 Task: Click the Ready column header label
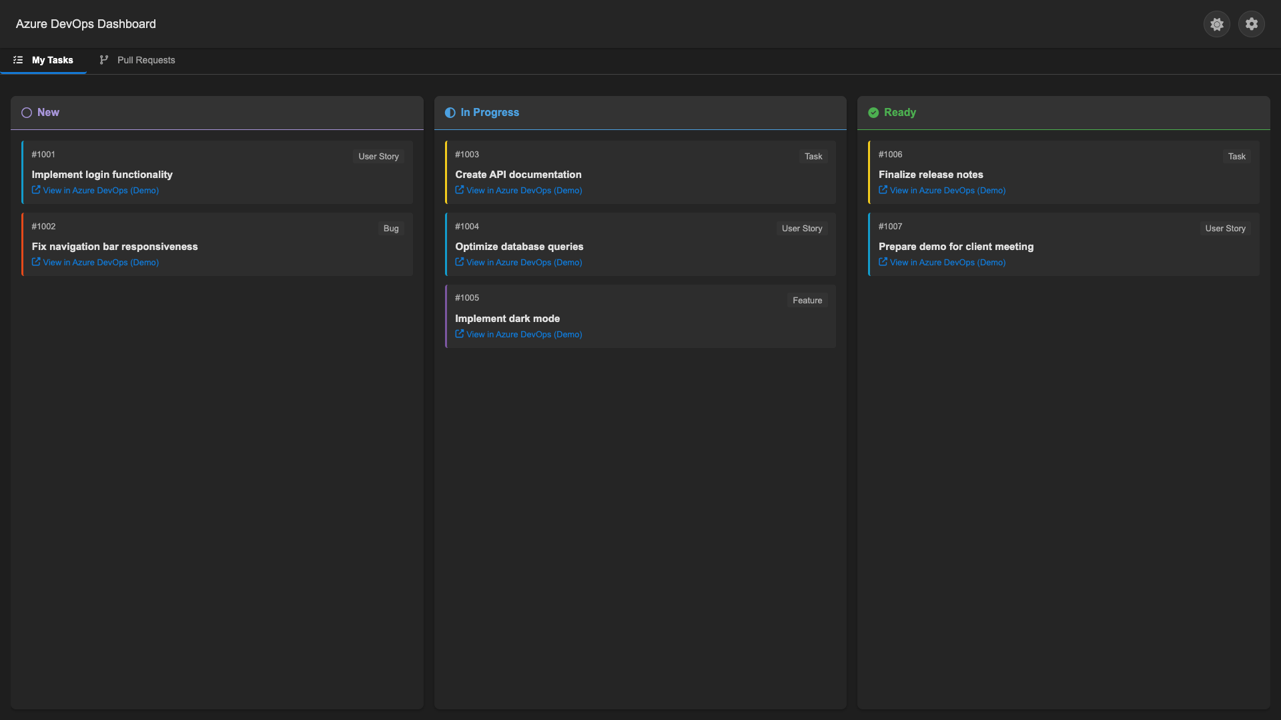[900, 113]
